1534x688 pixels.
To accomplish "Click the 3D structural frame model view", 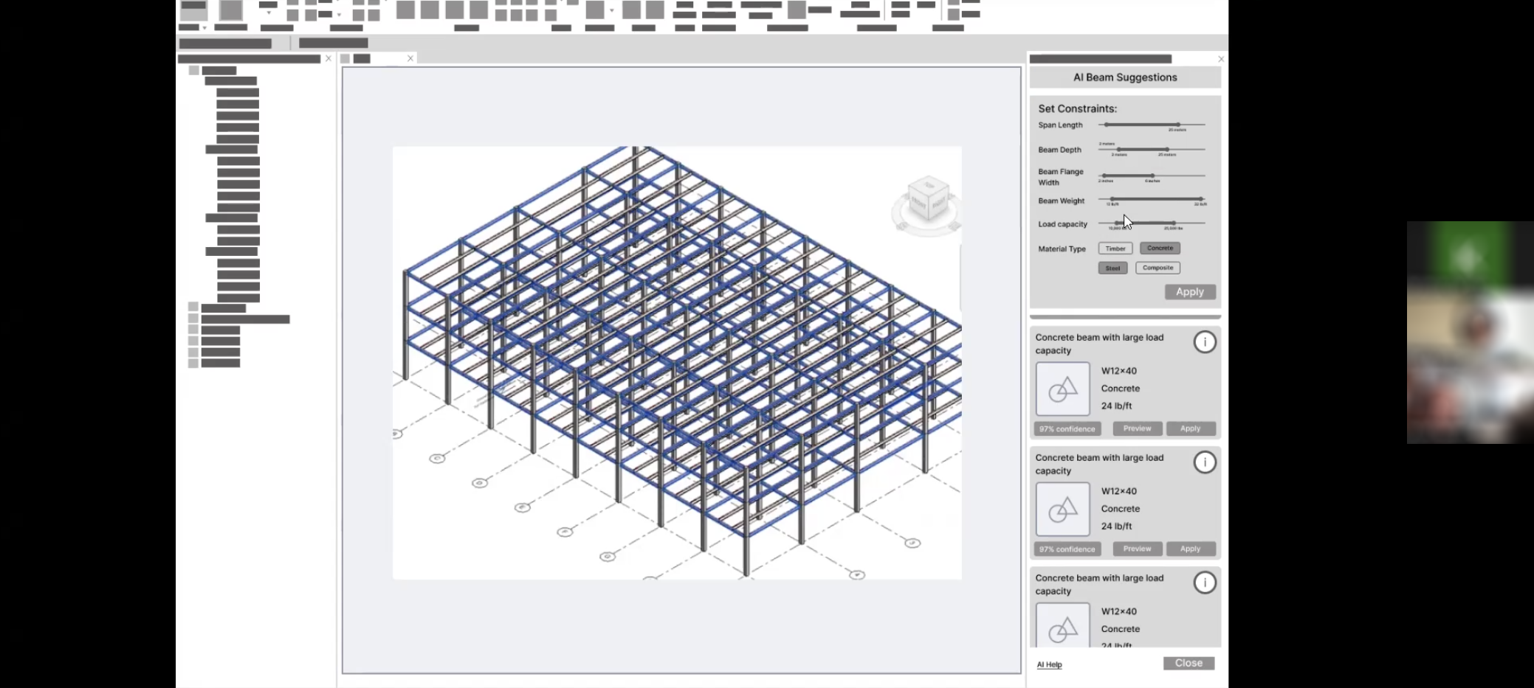I will 677,362.
